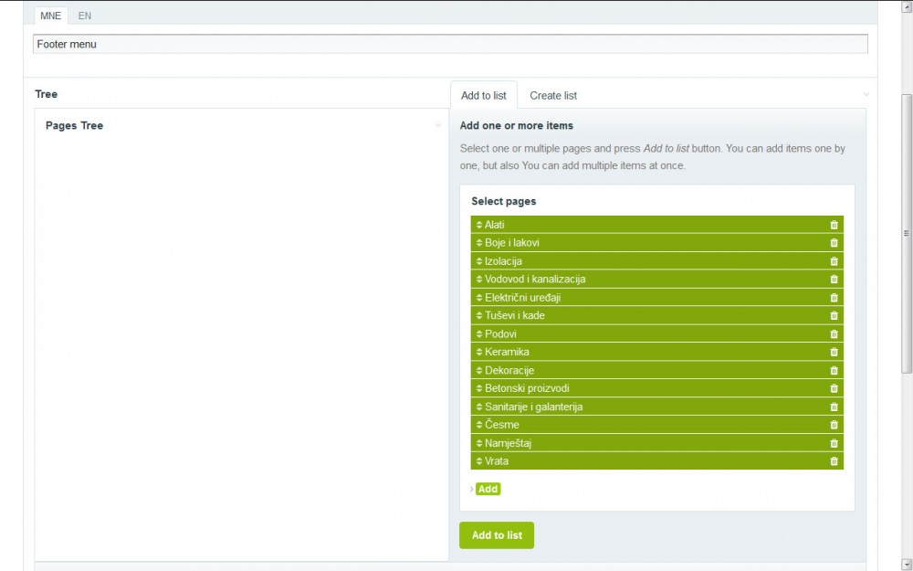Click the trash icon on "Vrata"
The image size is (913, 571).
tap(833, 461)
